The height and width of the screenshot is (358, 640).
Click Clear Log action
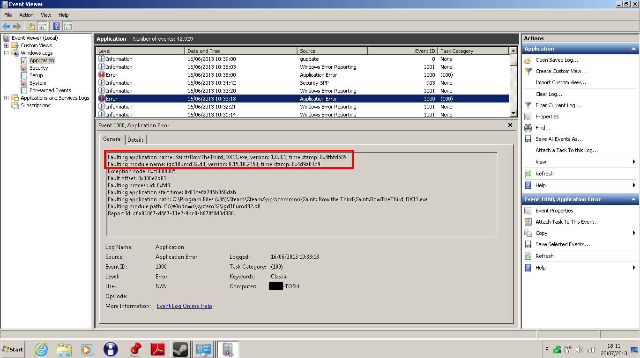click(549, 94)
